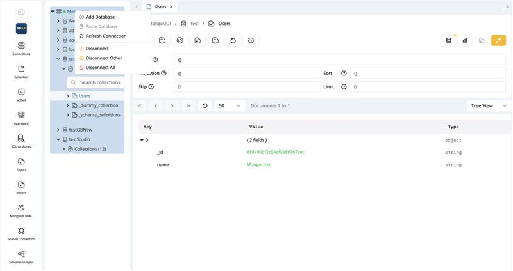Expand the testDBNew database node
The width and height of the screenshot is (513, 271).
click(x=58, y=130)
